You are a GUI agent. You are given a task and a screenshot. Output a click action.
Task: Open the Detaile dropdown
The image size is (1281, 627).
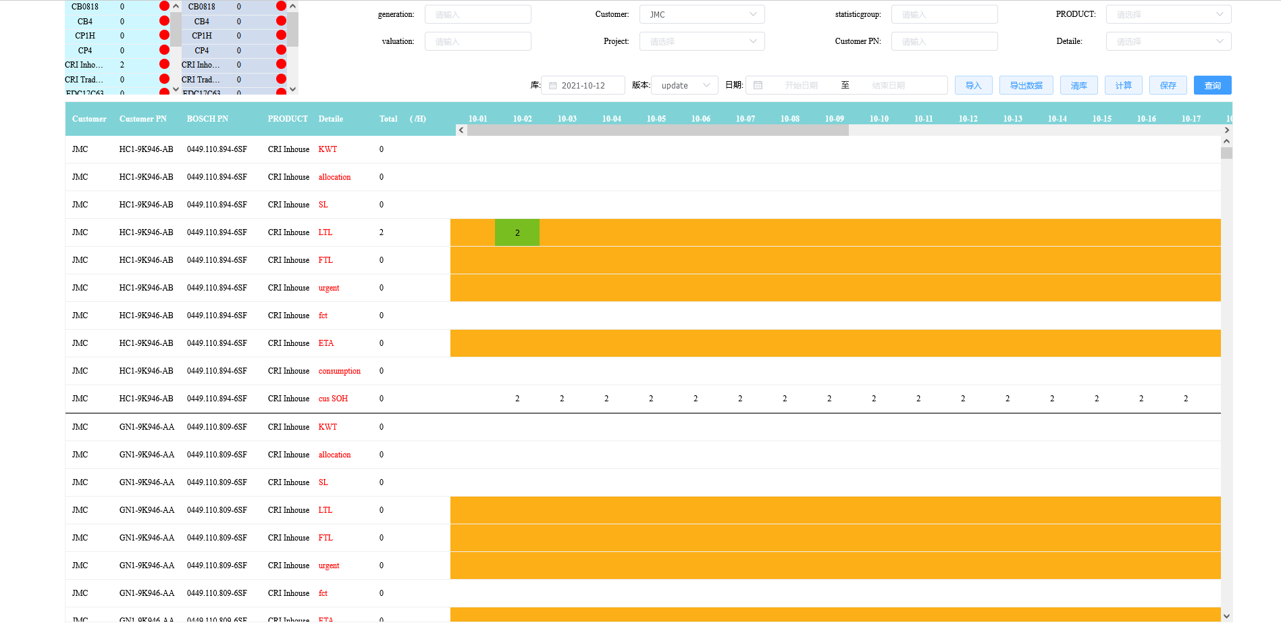(x=1168, y=41)
